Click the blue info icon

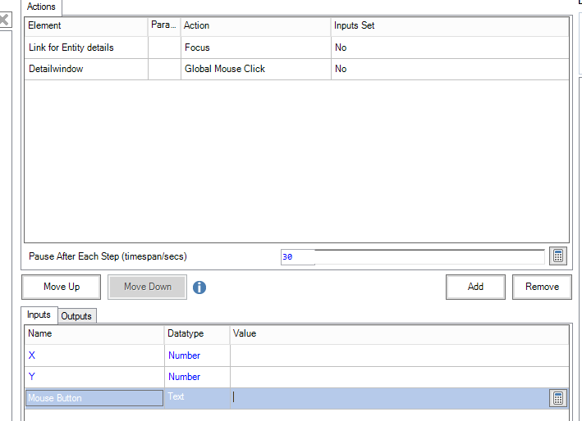tap(199, 287)
